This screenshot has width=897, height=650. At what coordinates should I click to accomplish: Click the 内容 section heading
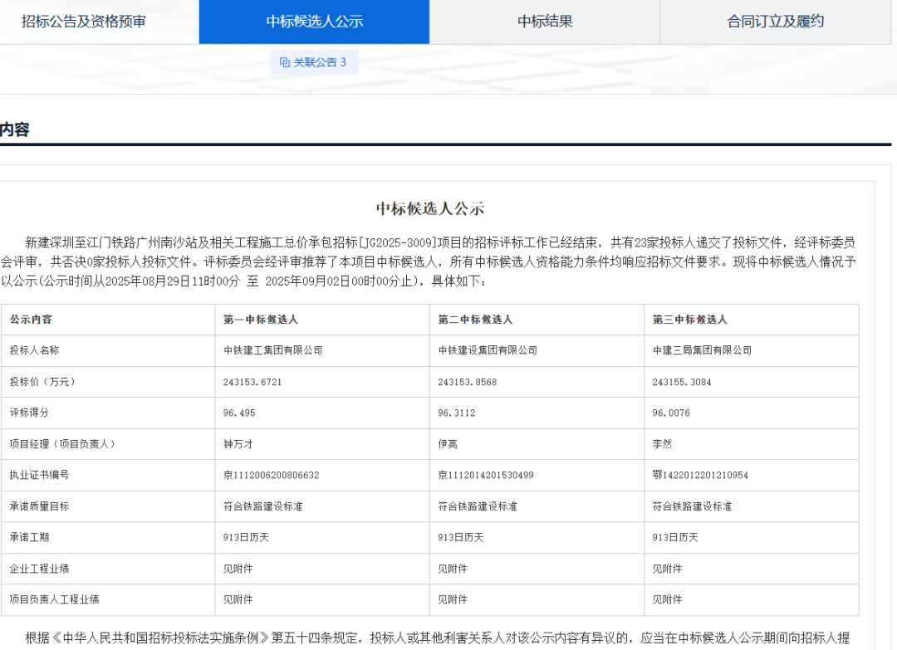pyautogui.click(x=15, y=130)
